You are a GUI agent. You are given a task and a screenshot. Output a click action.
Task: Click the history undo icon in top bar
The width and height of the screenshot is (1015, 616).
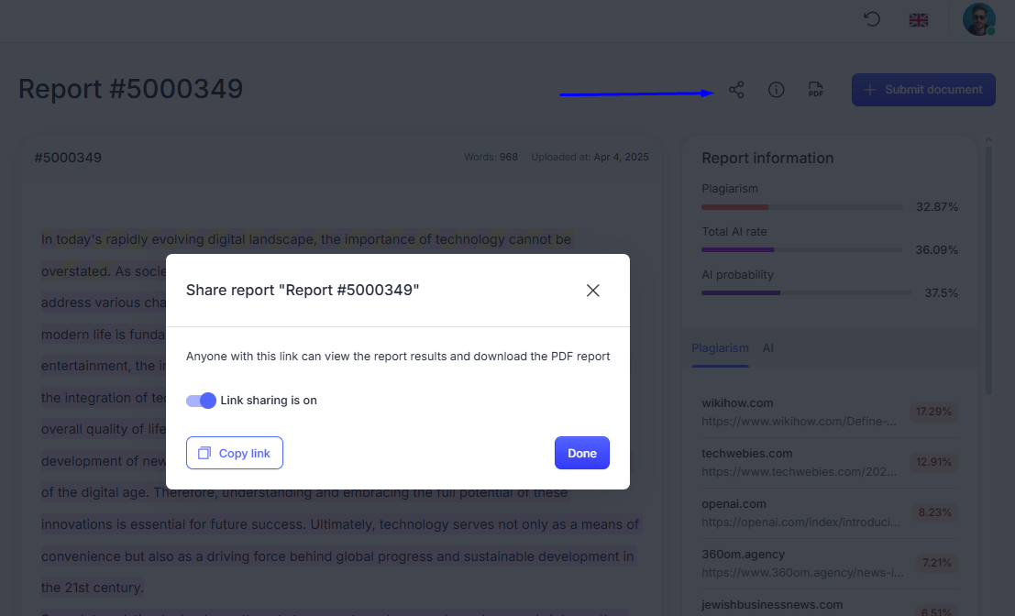pos(871,18)
